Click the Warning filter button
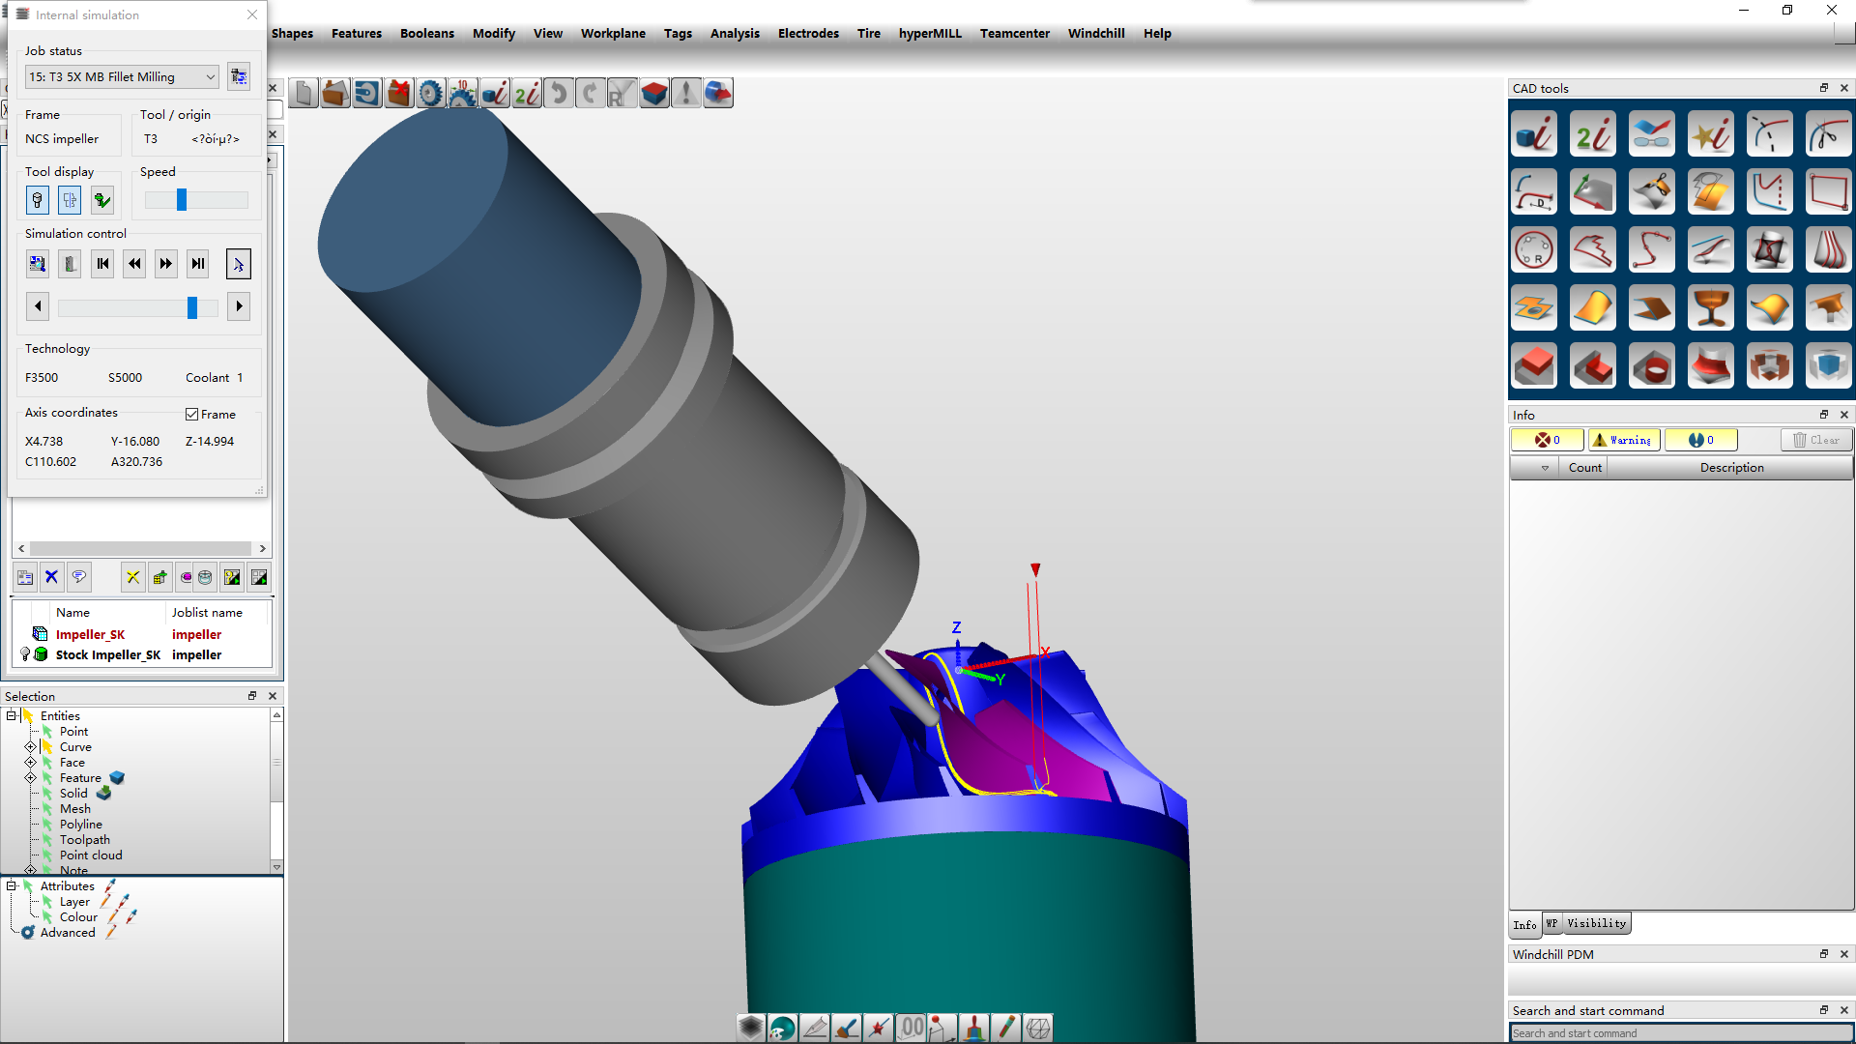1856x1044 pixels. click(x=1624, y=440)
